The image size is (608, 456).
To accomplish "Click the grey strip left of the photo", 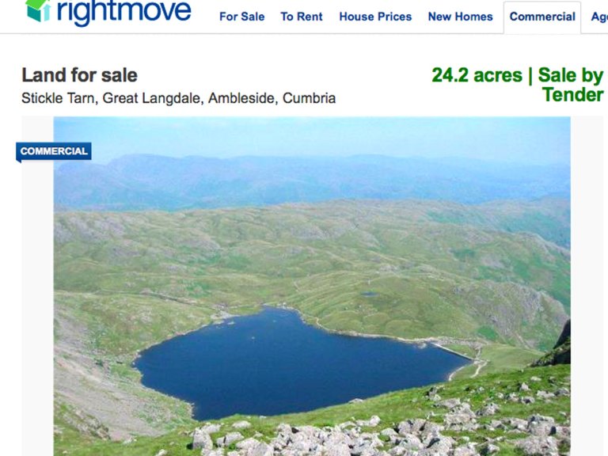I will pos(38,302).
